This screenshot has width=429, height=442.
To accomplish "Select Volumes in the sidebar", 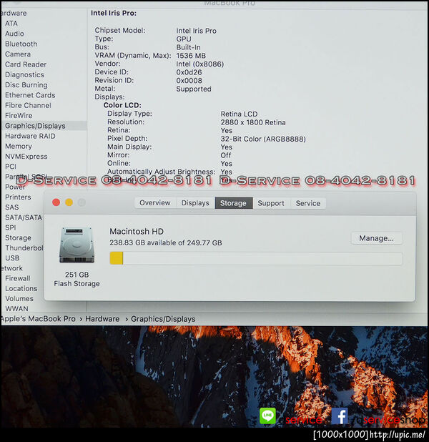I will pos(19,298).
